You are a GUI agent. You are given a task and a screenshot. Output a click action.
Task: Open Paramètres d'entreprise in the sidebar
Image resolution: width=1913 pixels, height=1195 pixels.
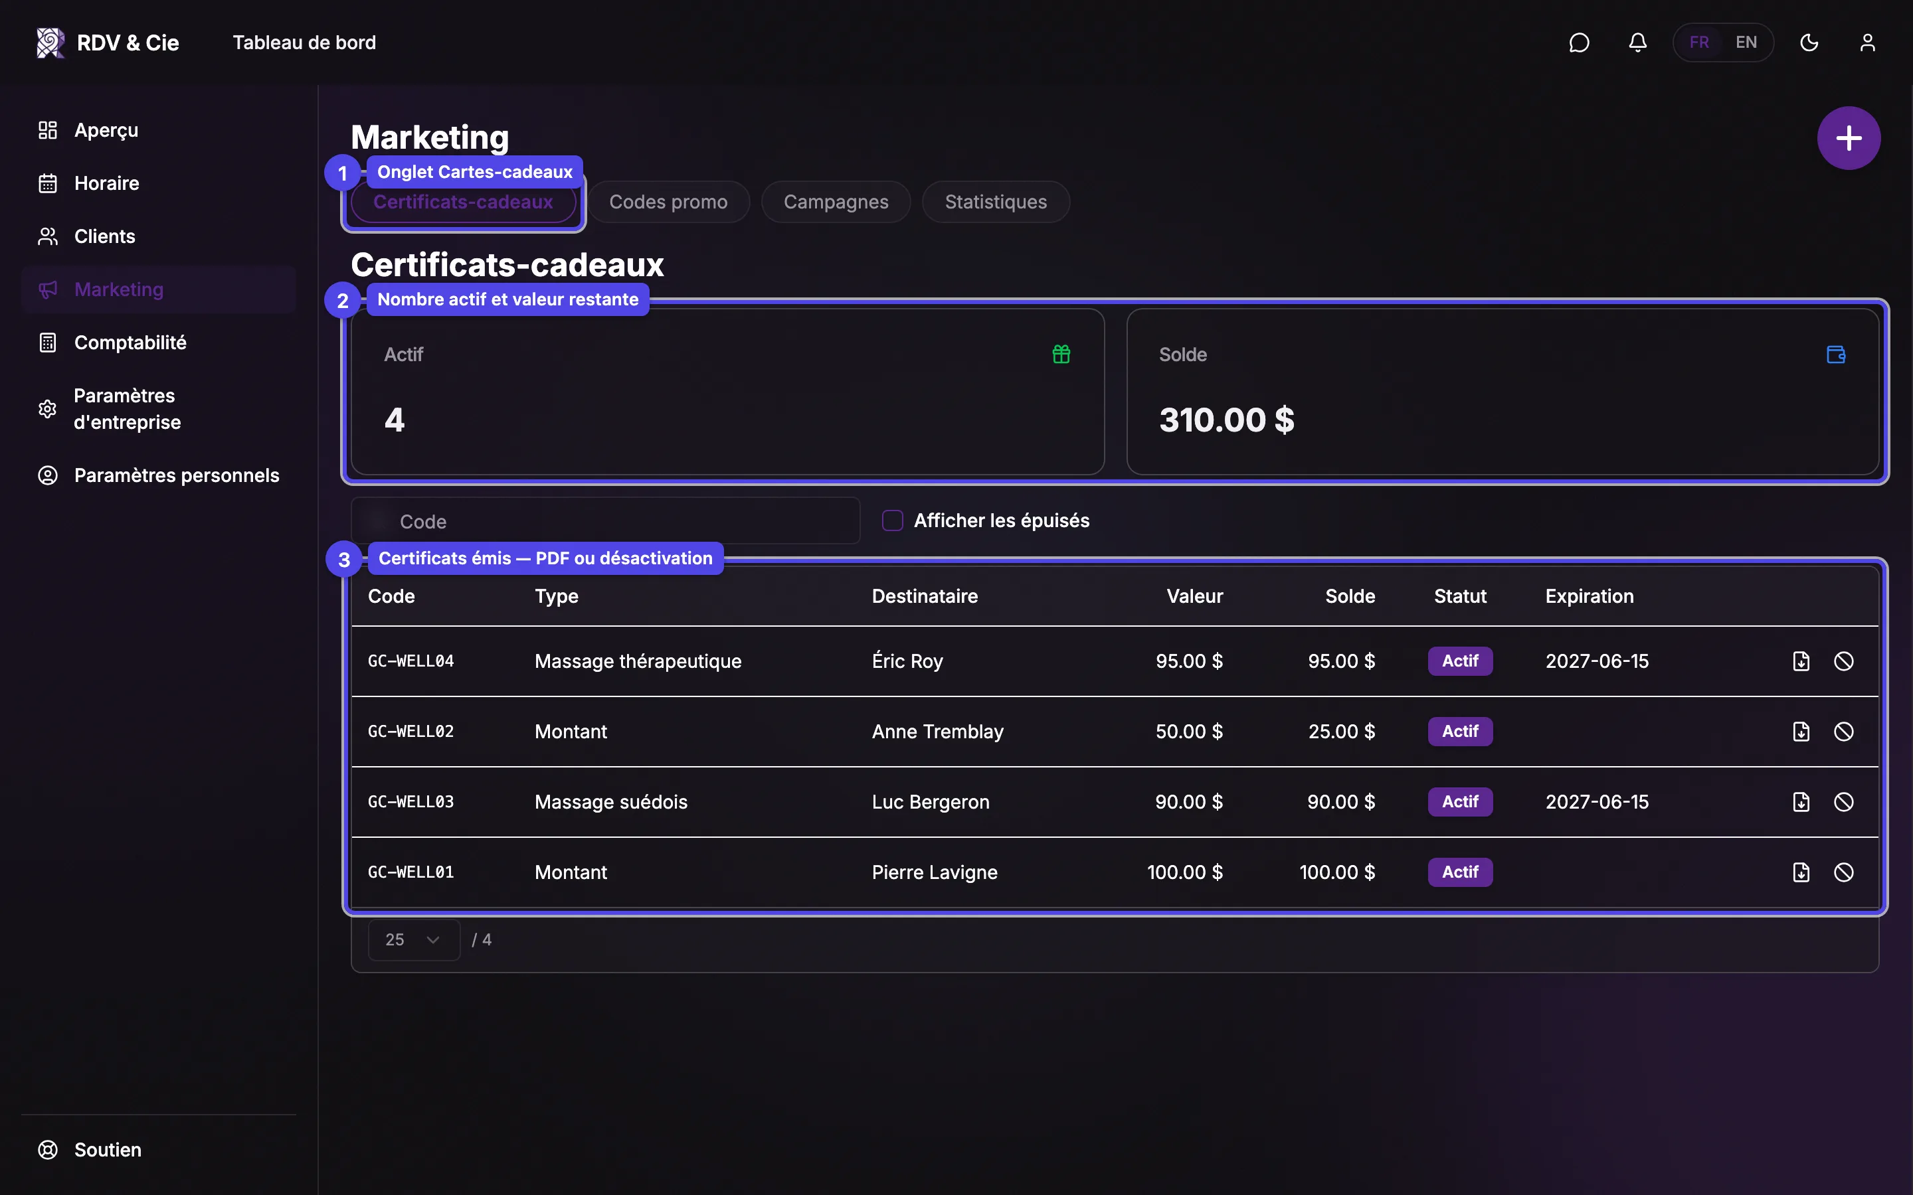point(158,408)
